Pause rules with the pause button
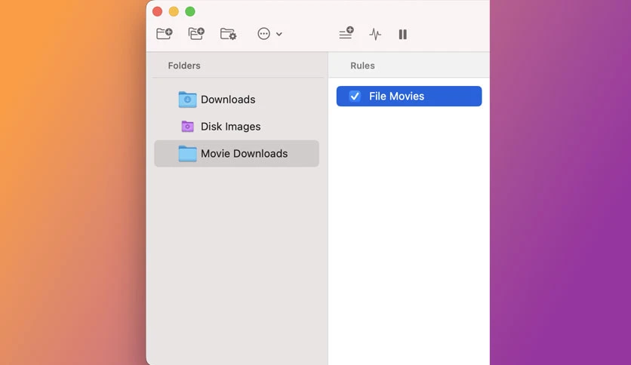This screenshot has height=365, width=631. click(402, 34)
